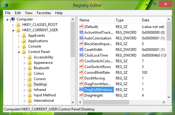Click the Registry Editor app icon in title bar

click(x=6, y=5)
